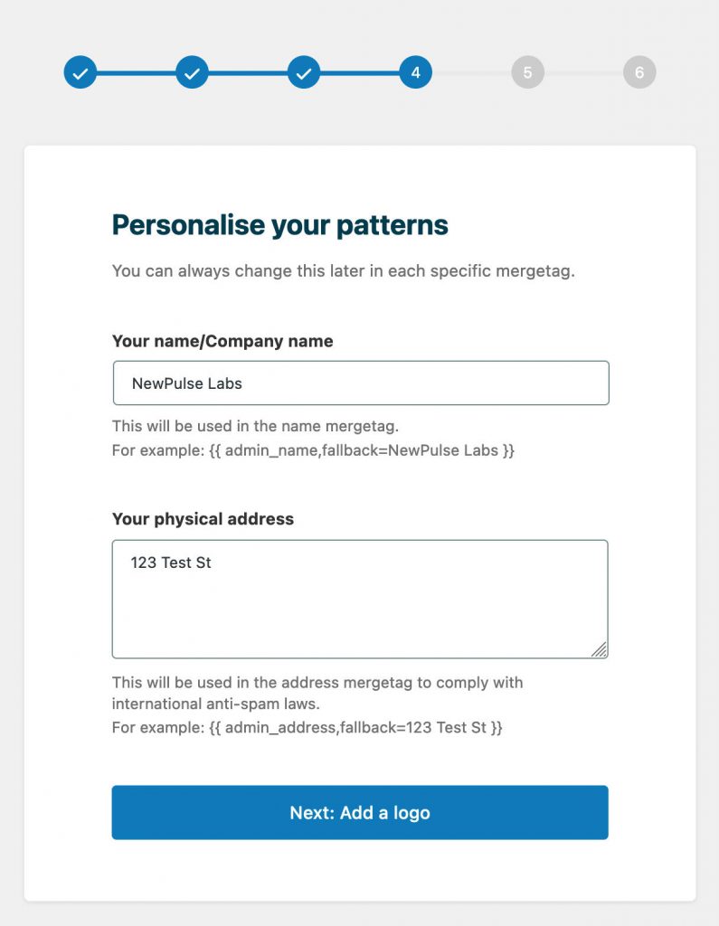Select the grayed-out step 5 circle
The height and width of the screenshot is (926, 719).
[527, 71]
